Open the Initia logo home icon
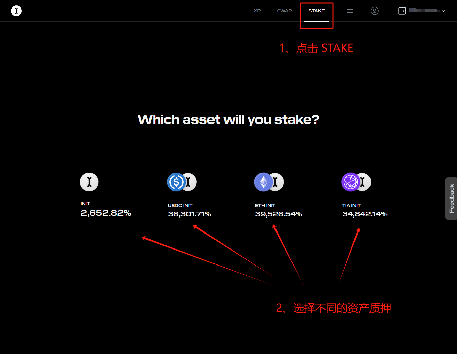 pyautogui.click(x=16, y=11)
